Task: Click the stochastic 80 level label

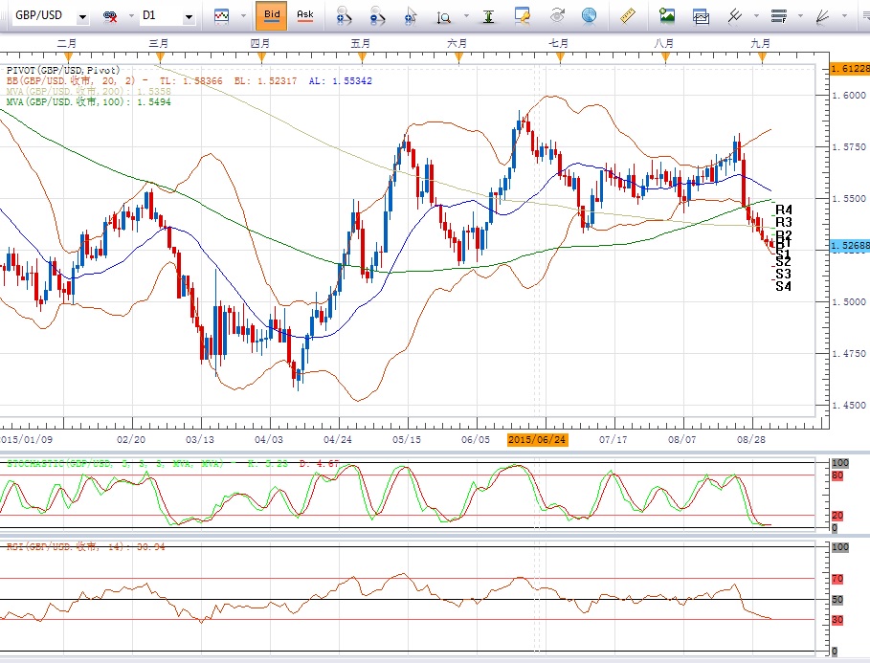Action: [837, 475]
